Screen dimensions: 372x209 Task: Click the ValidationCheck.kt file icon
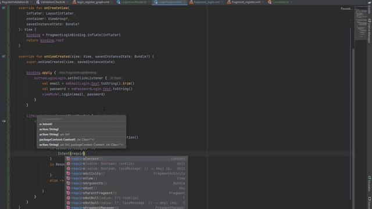click(x=38, y=2)
